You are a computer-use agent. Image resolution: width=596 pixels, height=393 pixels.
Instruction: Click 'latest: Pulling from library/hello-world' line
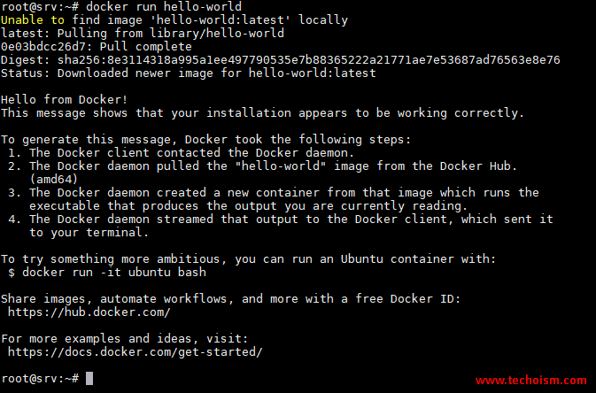(x=143, y=33)
